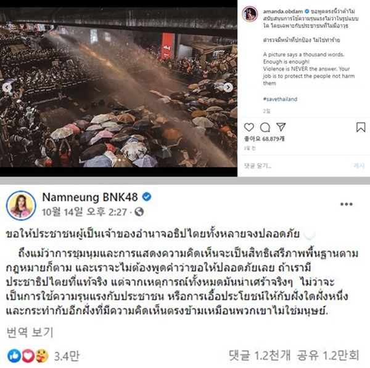The width and height of the screenshot is (370, 368).
Task: Open amanda.obdam profile picture
Action: pyautogui.click(x=250, y=14)
